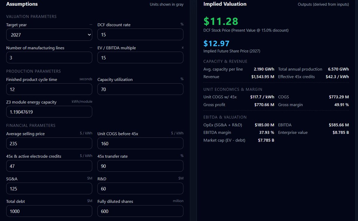The height and width of the screenshot is (221, 358).
Task: Click the Fully diluted shares input
Action: [x=141, y=211]
